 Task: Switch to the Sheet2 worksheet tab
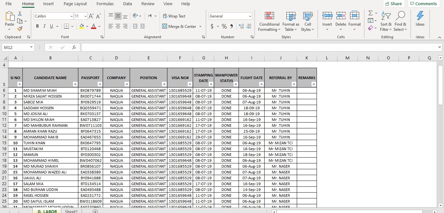tap(71, 211)
